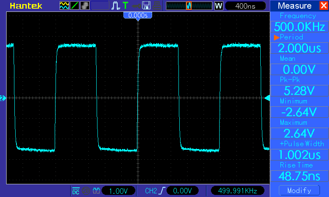Click the 1.00V volts-per-division readout
Viewport: 329px width, 197px height.
118,191
